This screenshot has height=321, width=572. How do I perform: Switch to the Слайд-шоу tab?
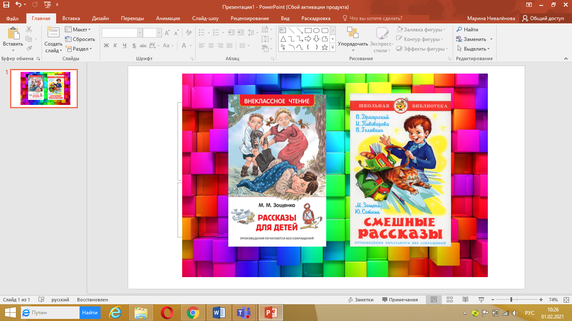pos(205,18)
